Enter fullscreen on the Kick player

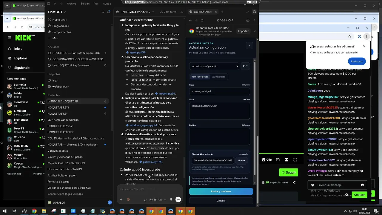click(x=295, y=160)
